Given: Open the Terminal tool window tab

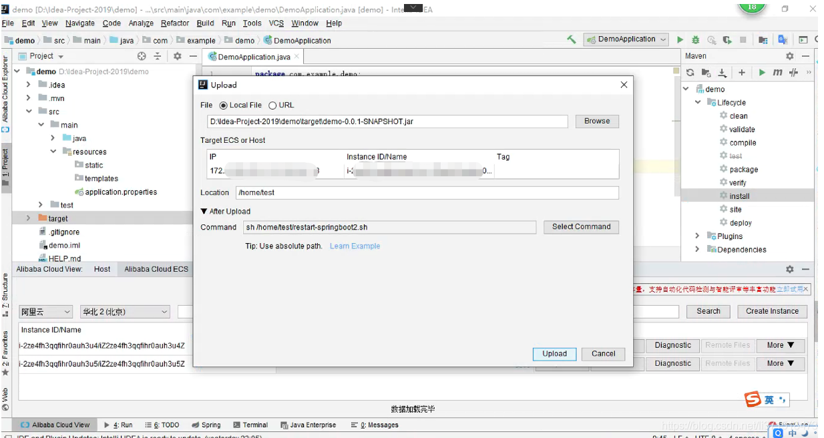Looking at the screenshot, I should pyautogui.click(x=250, y=425).
